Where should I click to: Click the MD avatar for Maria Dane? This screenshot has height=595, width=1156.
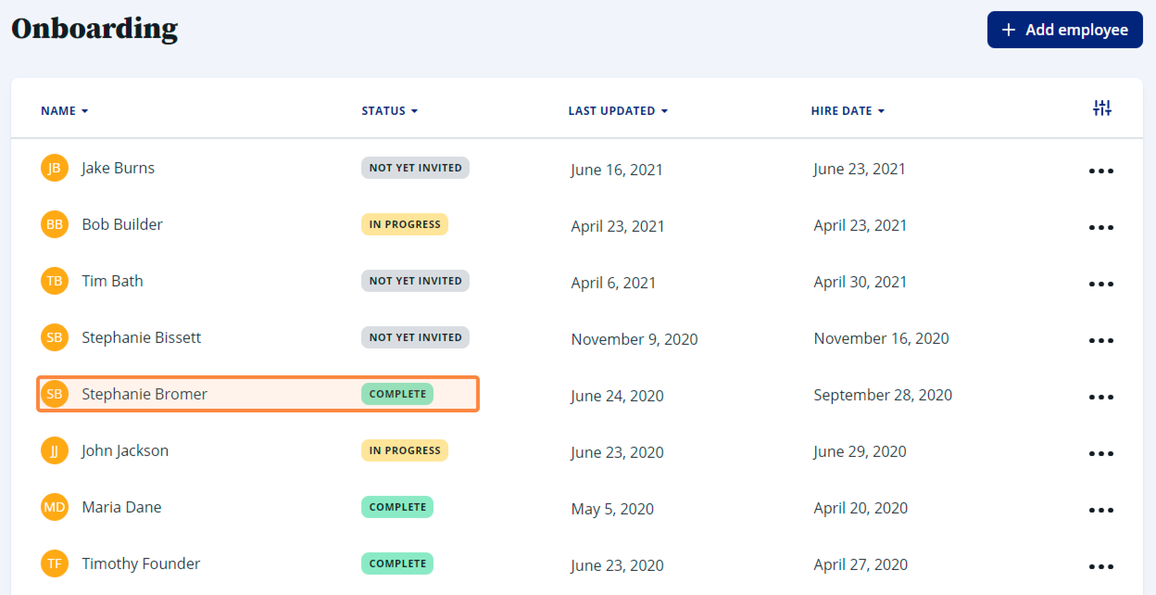coord(55,507)
